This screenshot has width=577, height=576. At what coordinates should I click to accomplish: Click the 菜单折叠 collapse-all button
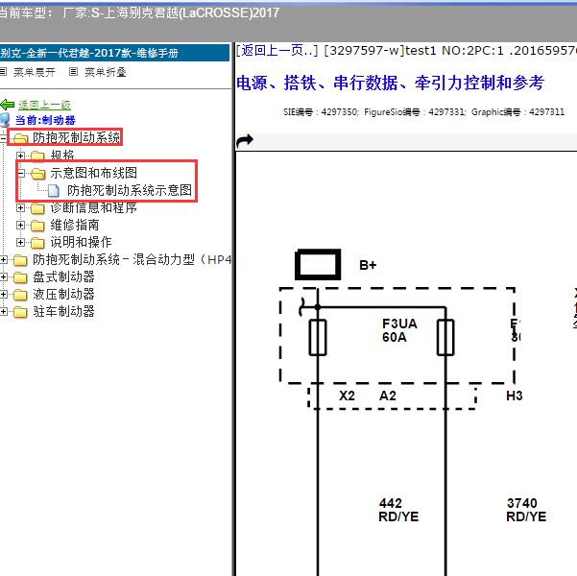pyautogui.click(x=106, y=72)
